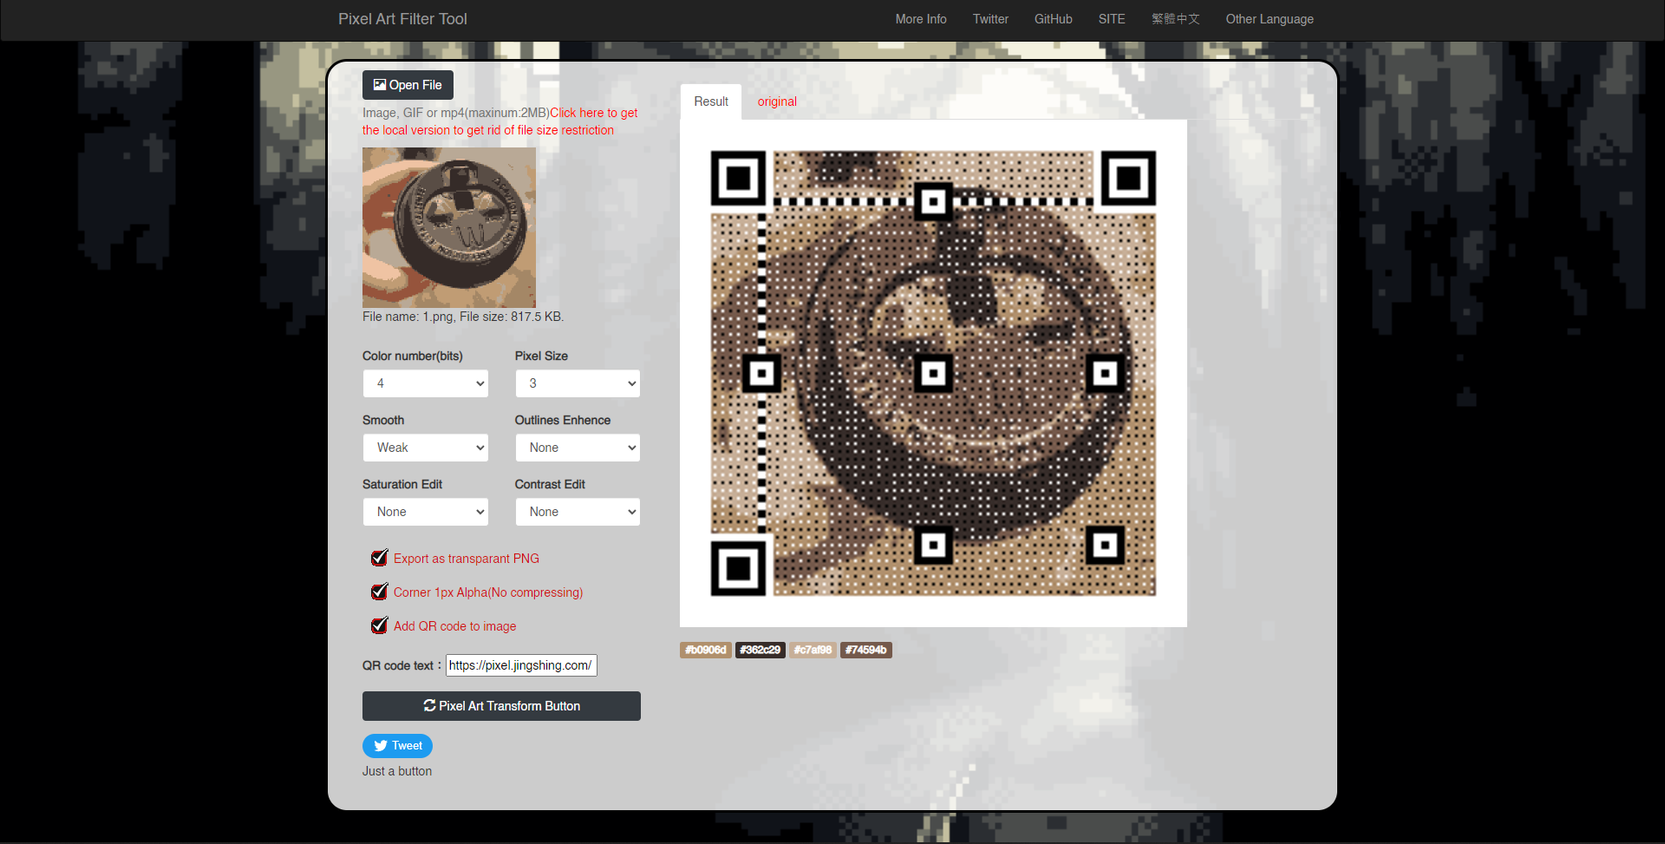This screenshot has height=844, width=1665.
Task: Click the Pixel Art Transform Button
Action: pos(501,706)
